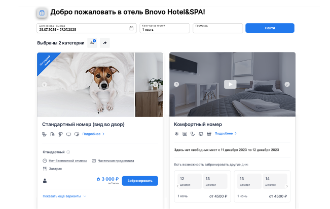Open the category filter settings icon
The height and width of the screenshot is (209, 330).
tap(92, 43)
